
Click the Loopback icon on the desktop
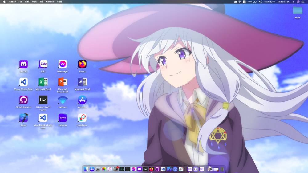point(82,118)
